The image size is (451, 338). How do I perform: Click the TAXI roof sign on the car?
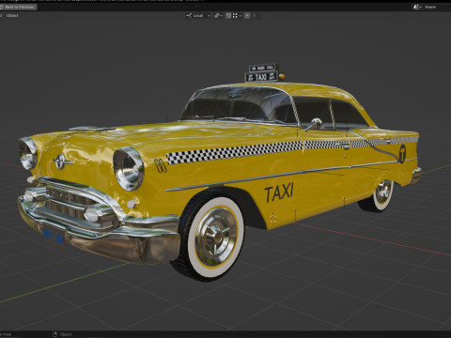pyautogui.click(x=261, y=77)
